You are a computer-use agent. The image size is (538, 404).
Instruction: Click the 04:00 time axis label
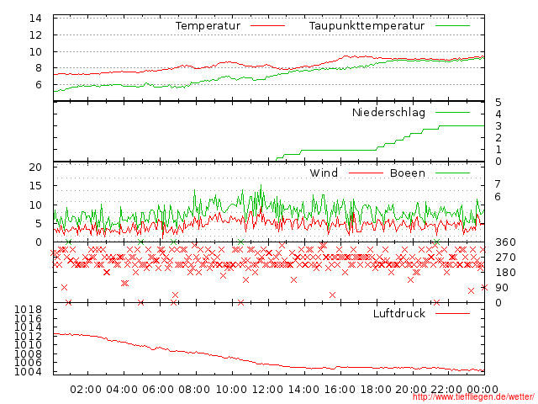[122, 389]
